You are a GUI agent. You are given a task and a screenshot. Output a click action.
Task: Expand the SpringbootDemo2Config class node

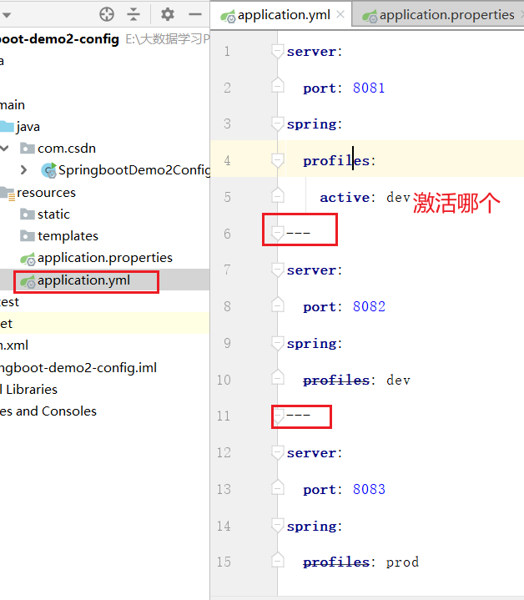(23, 169)
